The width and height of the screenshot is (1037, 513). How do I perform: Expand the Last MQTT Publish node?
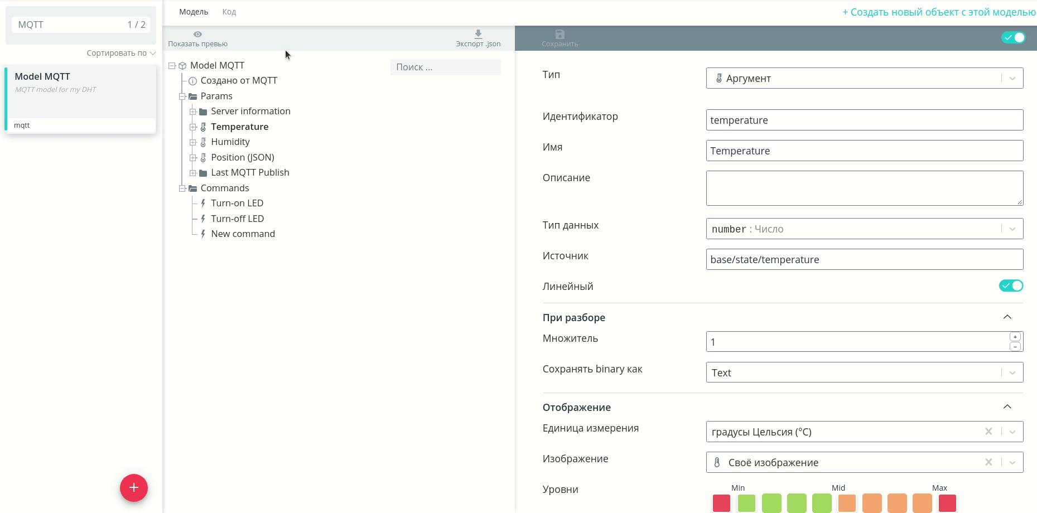[x=193, y=173]
